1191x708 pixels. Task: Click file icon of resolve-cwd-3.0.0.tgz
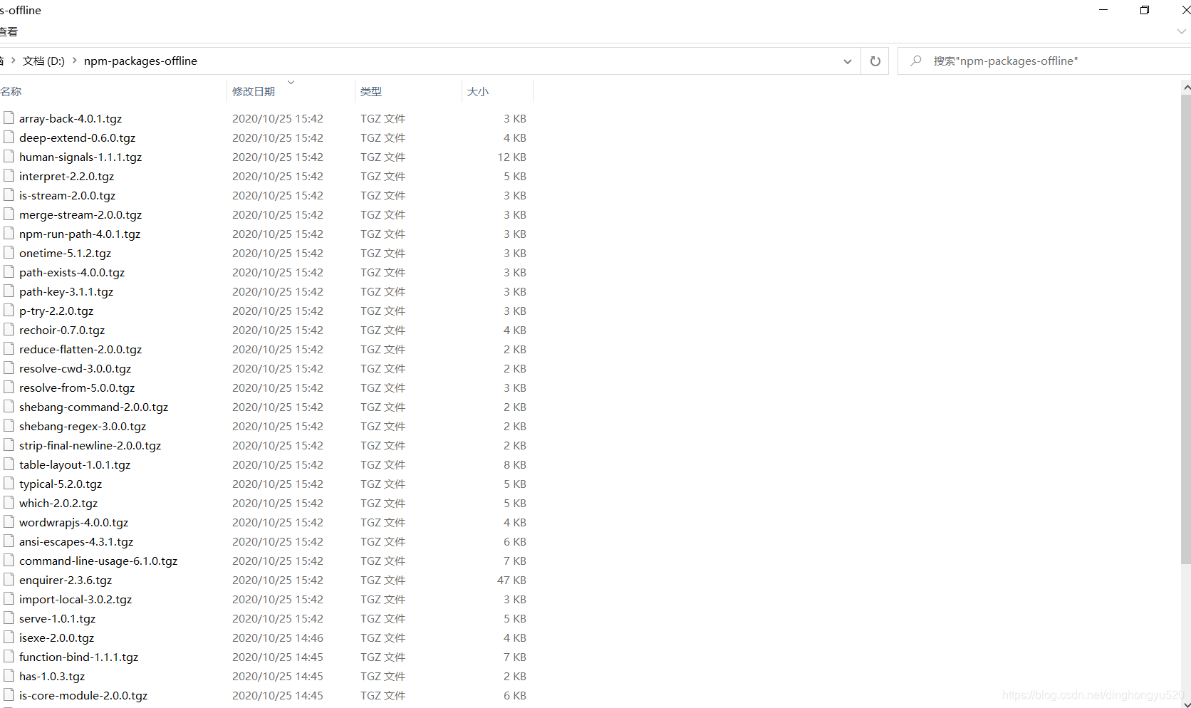(x=9, y=368)
